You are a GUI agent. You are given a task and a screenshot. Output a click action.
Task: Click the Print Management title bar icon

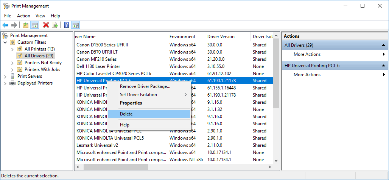tap(6, 6)
